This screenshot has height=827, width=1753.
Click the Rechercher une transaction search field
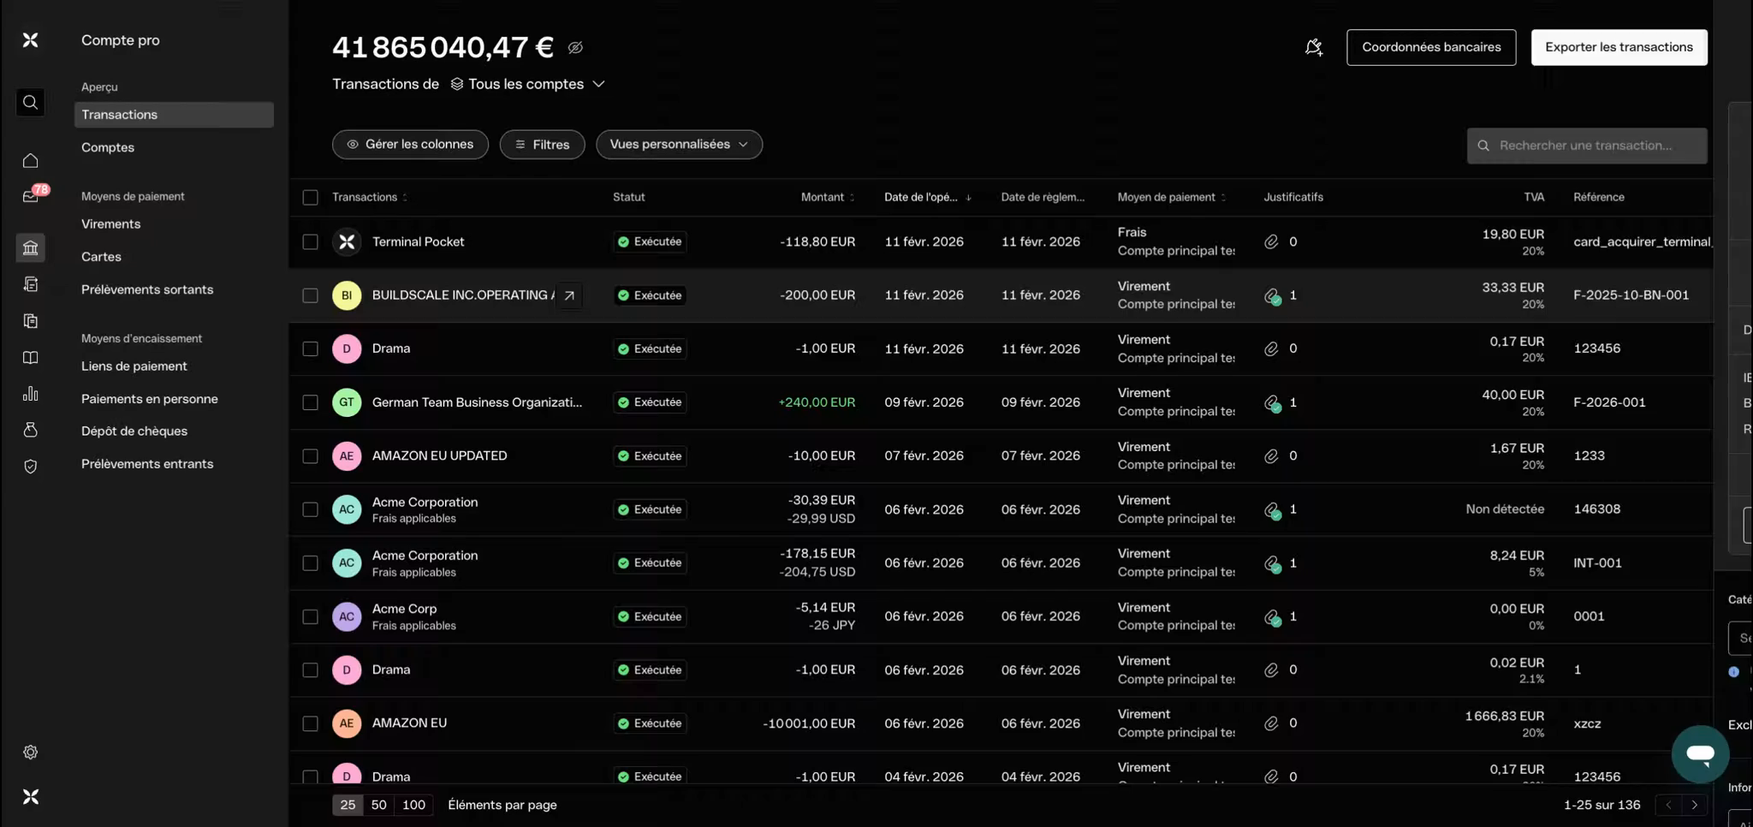click(x=1587, y=146)
